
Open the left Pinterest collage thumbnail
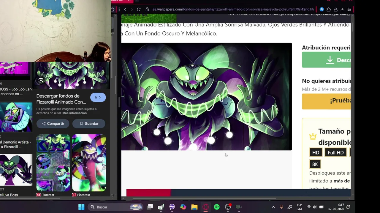pyautogui.click(x=53, y=163)
